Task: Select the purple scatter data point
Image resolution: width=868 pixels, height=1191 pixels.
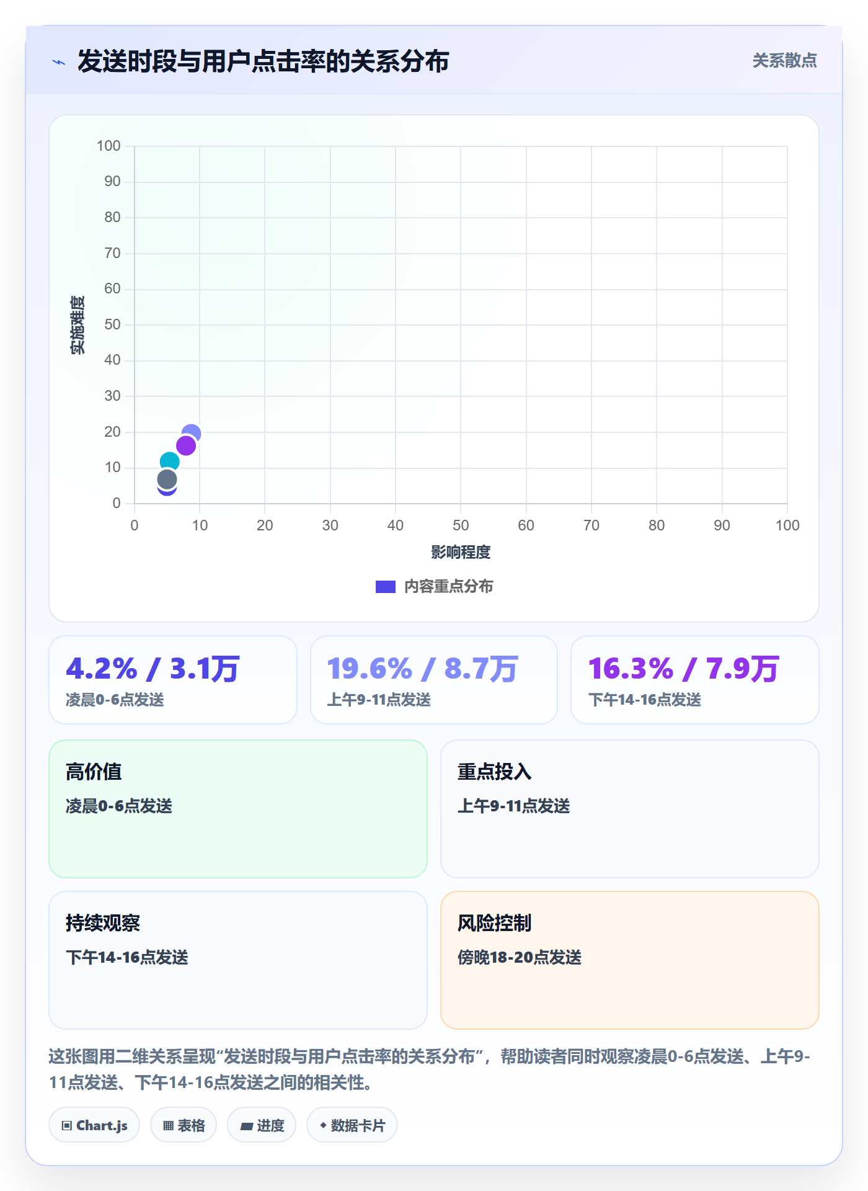Action: (186, 445)
